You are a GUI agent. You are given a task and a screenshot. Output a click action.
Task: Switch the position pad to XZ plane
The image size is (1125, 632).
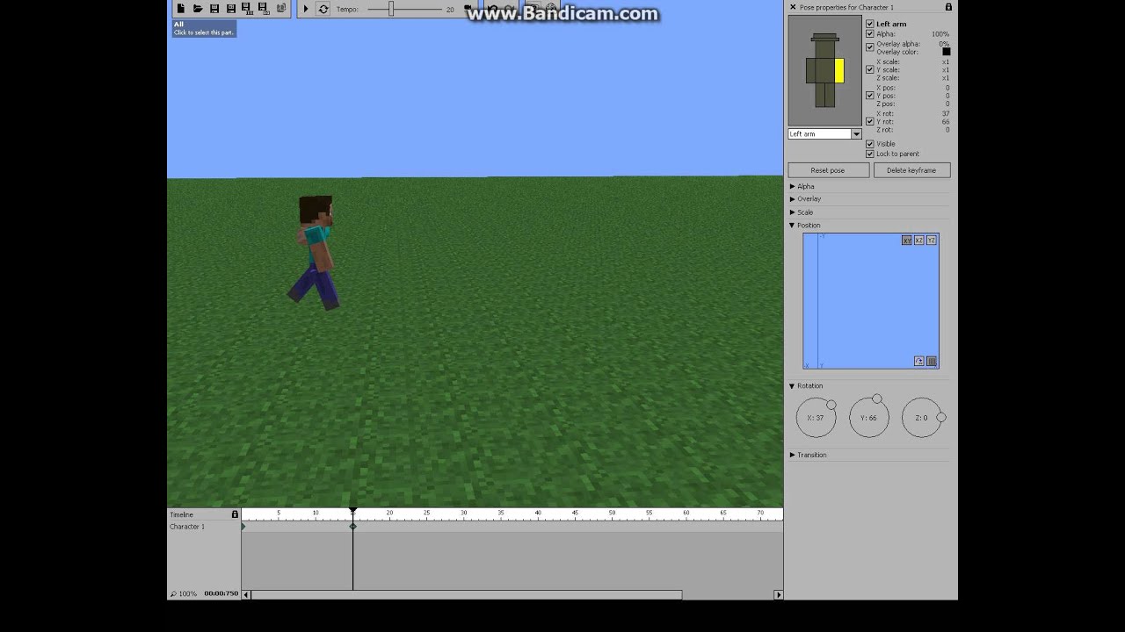coord(919,241)
